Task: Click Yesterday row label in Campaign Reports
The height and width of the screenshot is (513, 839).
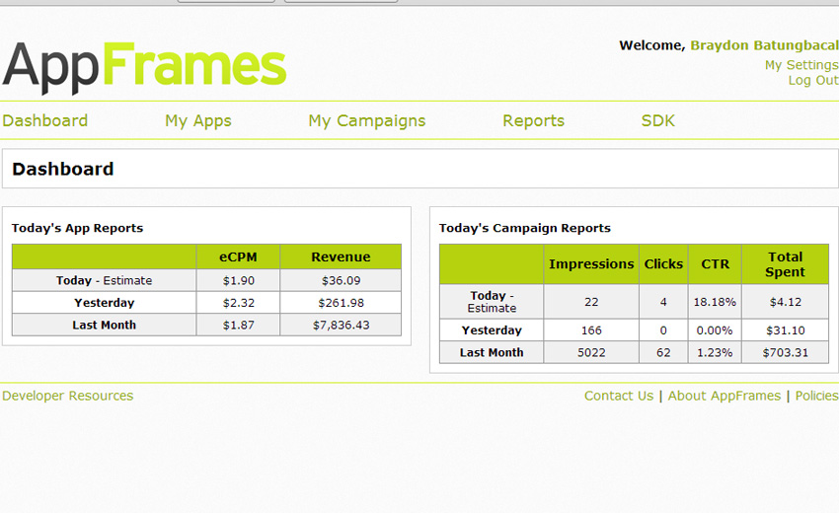Action: (492, 330)
